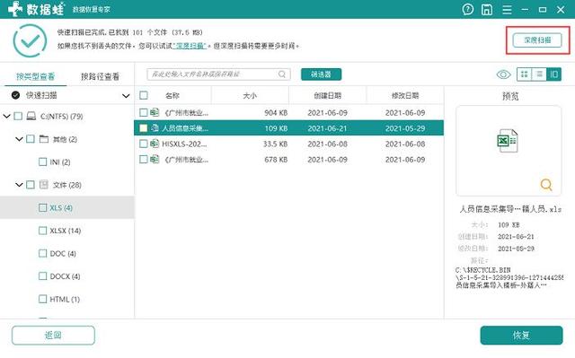
Task: Switch to 按路径查看 tab
Action: point(100,76)
